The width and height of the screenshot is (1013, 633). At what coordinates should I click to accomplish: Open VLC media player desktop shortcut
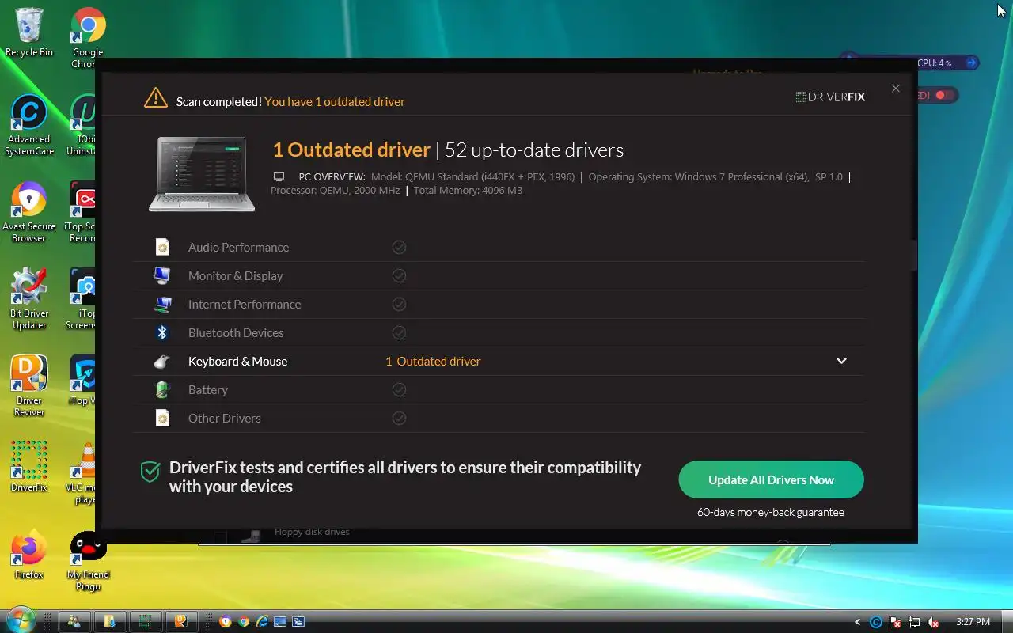[x=84, y=474]
